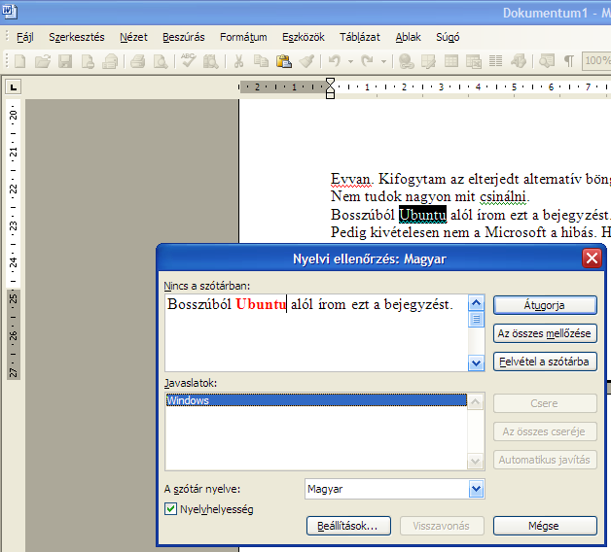Click inside the Nincs a szótárban text box
Screen dimensions: 611x552
316,332
